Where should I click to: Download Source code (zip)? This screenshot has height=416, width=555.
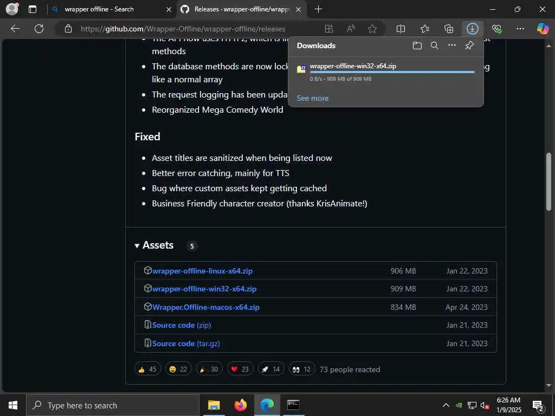click(182, 325)
